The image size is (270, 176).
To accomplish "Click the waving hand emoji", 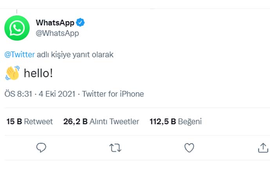I will pos(13,73).
